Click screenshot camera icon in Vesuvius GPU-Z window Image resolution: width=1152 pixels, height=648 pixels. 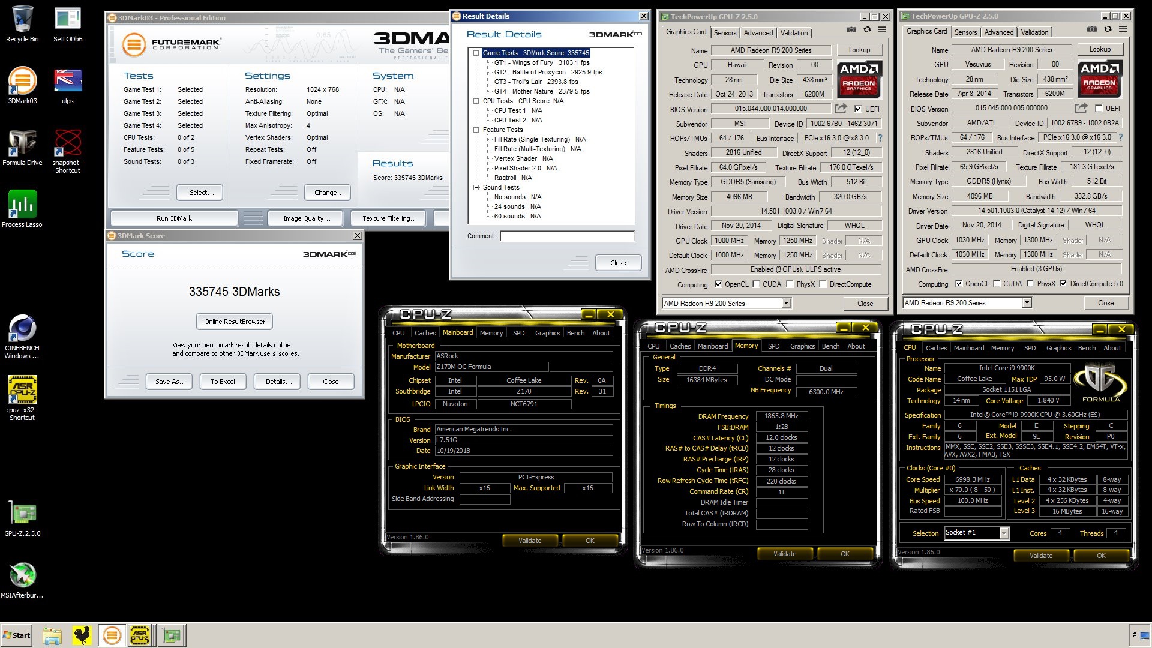point(1092,29)
